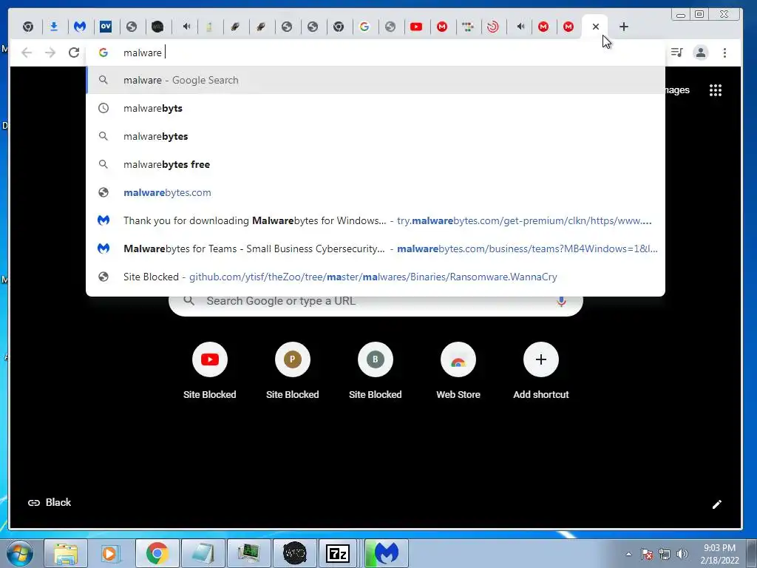Open the tab with the OV icon
The width and height of the screenshot is (757, 568).
tap(106, 27)
